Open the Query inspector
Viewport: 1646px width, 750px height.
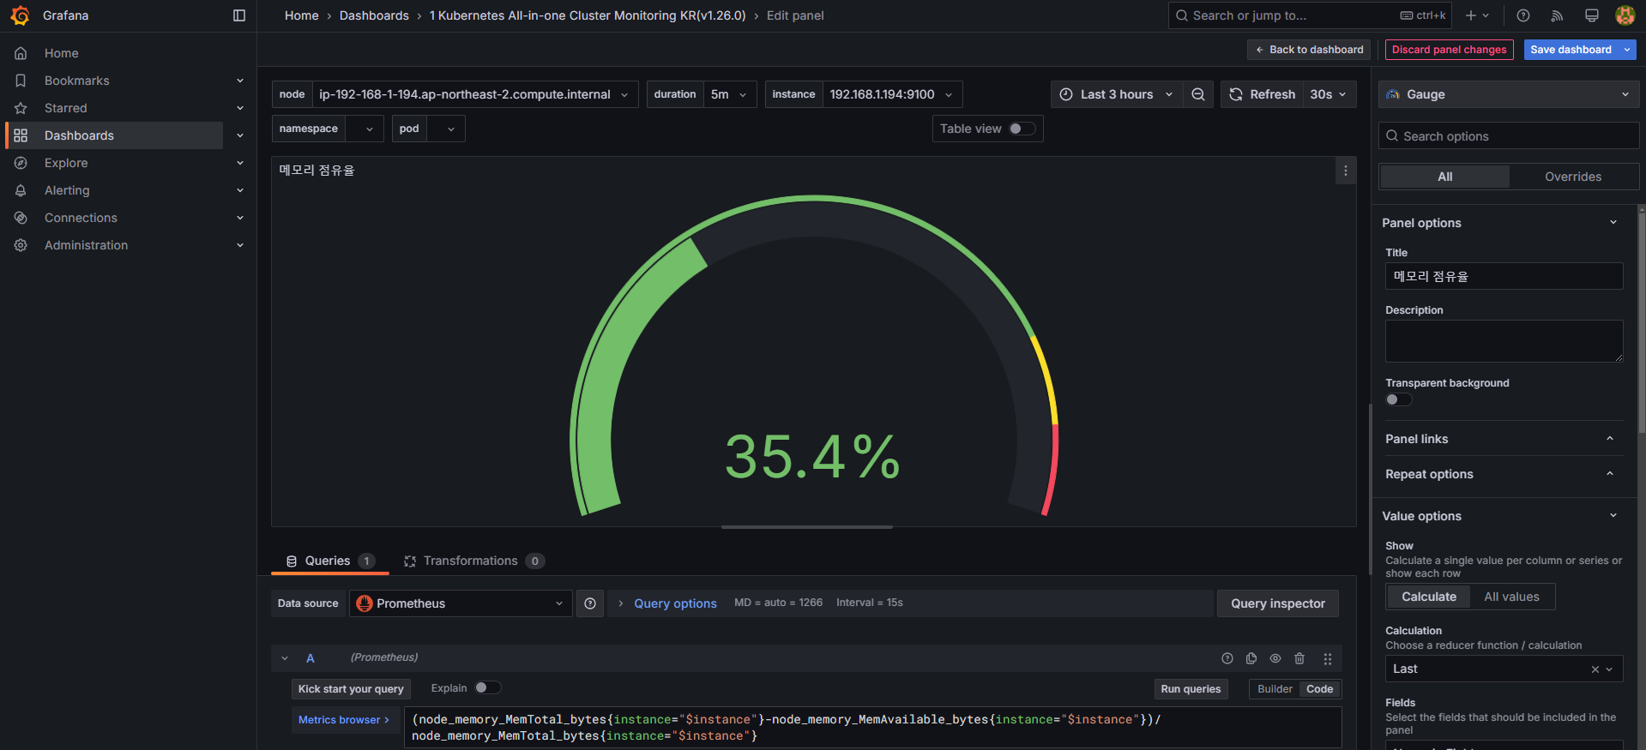tap(1278, 603)
